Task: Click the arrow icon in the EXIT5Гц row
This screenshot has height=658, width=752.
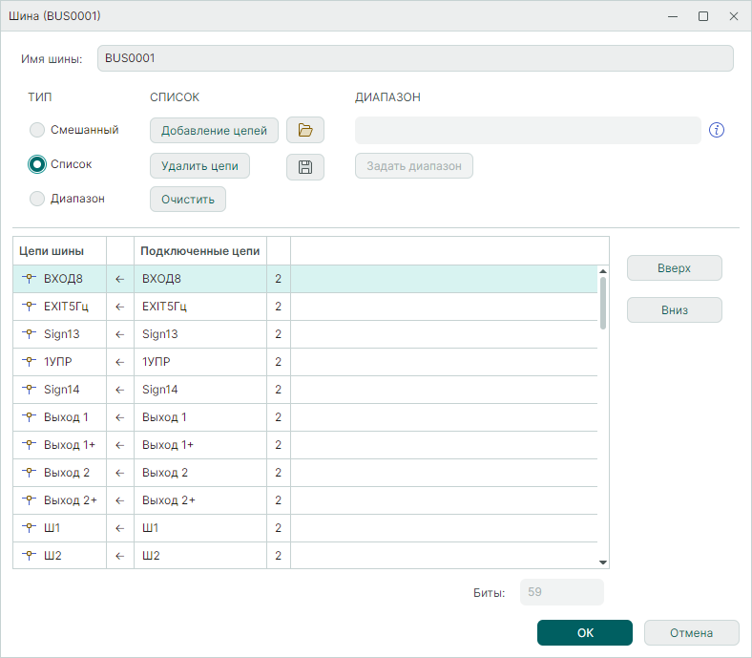Action: pos(120,307)
